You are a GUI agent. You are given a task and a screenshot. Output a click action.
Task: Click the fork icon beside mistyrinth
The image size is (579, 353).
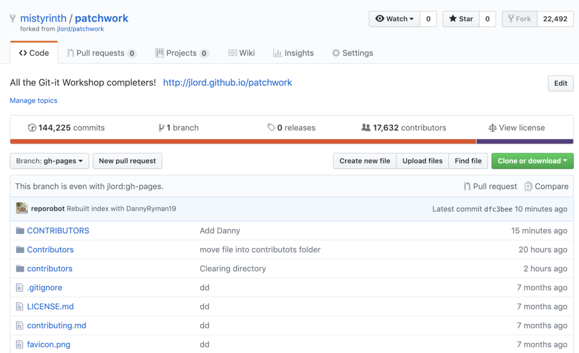(x=12, y=18)
